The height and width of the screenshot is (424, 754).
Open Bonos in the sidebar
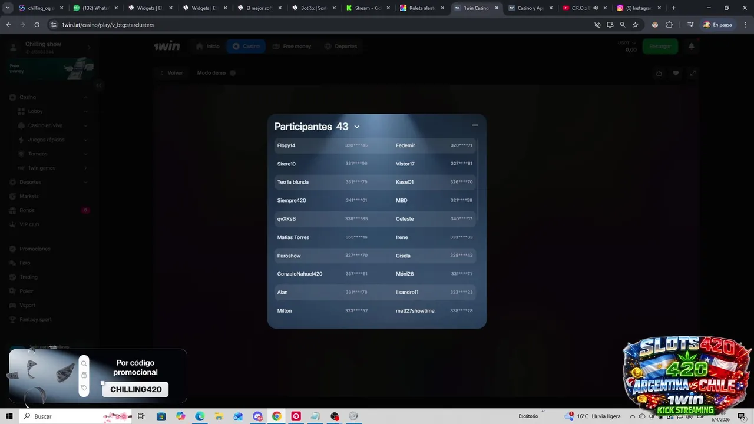click(27, 210)
